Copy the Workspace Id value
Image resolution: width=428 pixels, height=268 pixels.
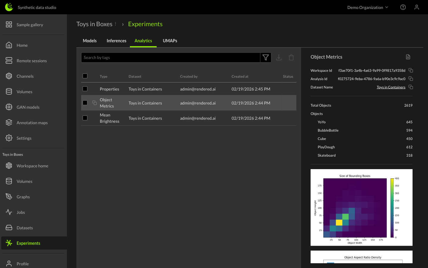(411, 71)
